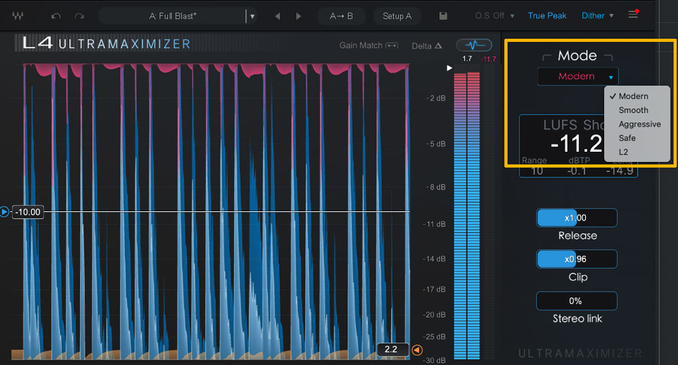
Task: Toggle True Peak limiting
Action: tap(547, 16)
